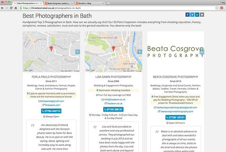The image size is (226, 152).
Task: Open the Ferla Paolo location map
Action: (51, 52)
